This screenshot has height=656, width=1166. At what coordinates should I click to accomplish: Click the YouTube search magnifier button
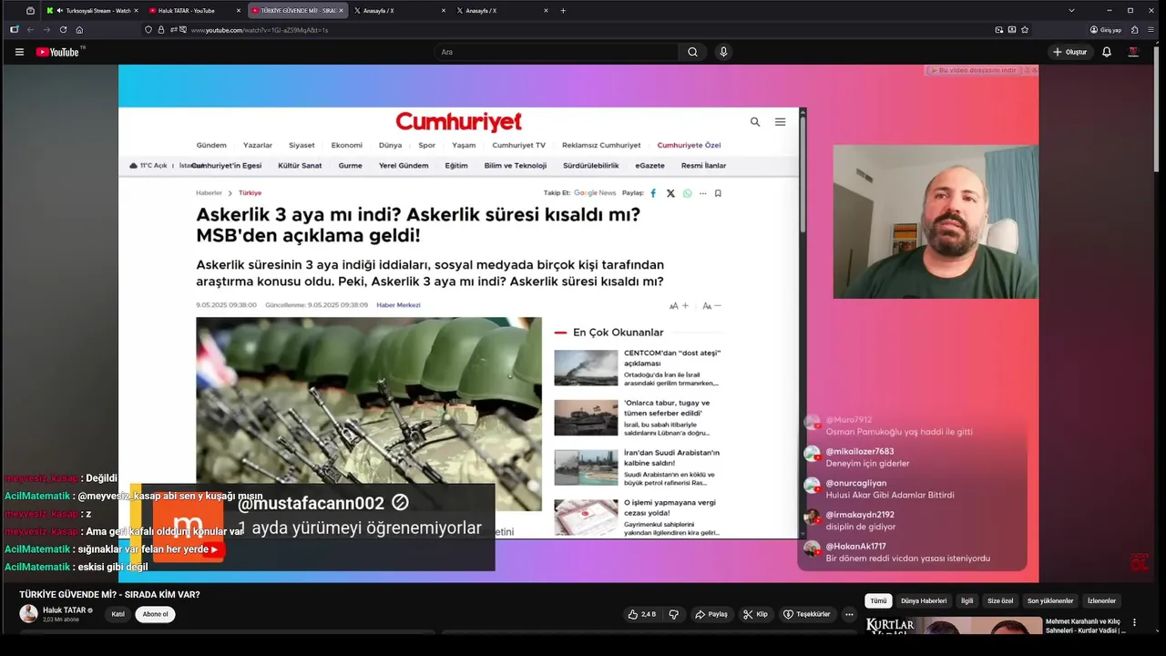[692, 52]
